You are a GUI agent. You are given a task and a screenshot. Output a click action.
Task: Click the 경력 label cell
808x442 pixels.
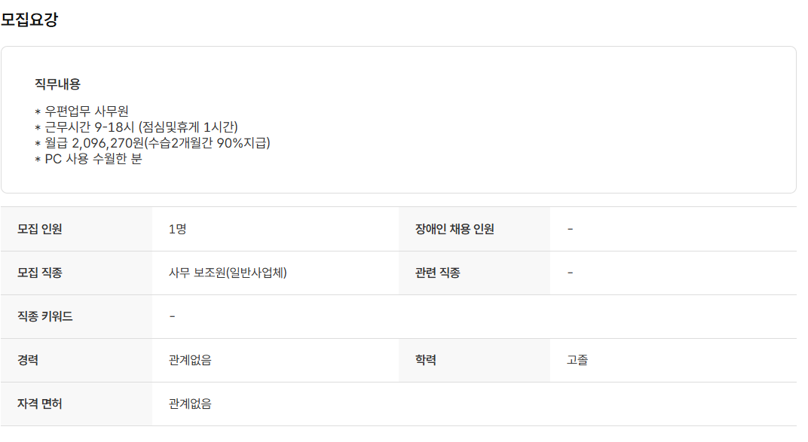point(28,360)
